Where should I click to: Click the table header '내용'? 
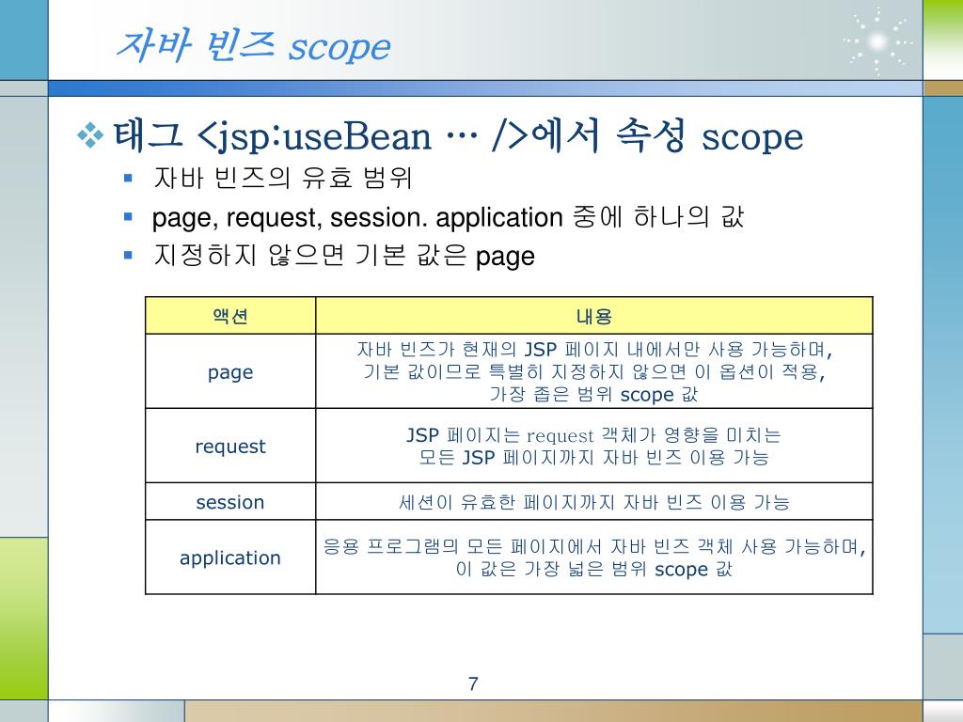pyautogui.click(x=594, y=316)
